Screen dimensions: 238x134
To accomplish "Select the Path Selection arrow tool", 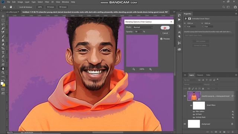I will point(3,61).
